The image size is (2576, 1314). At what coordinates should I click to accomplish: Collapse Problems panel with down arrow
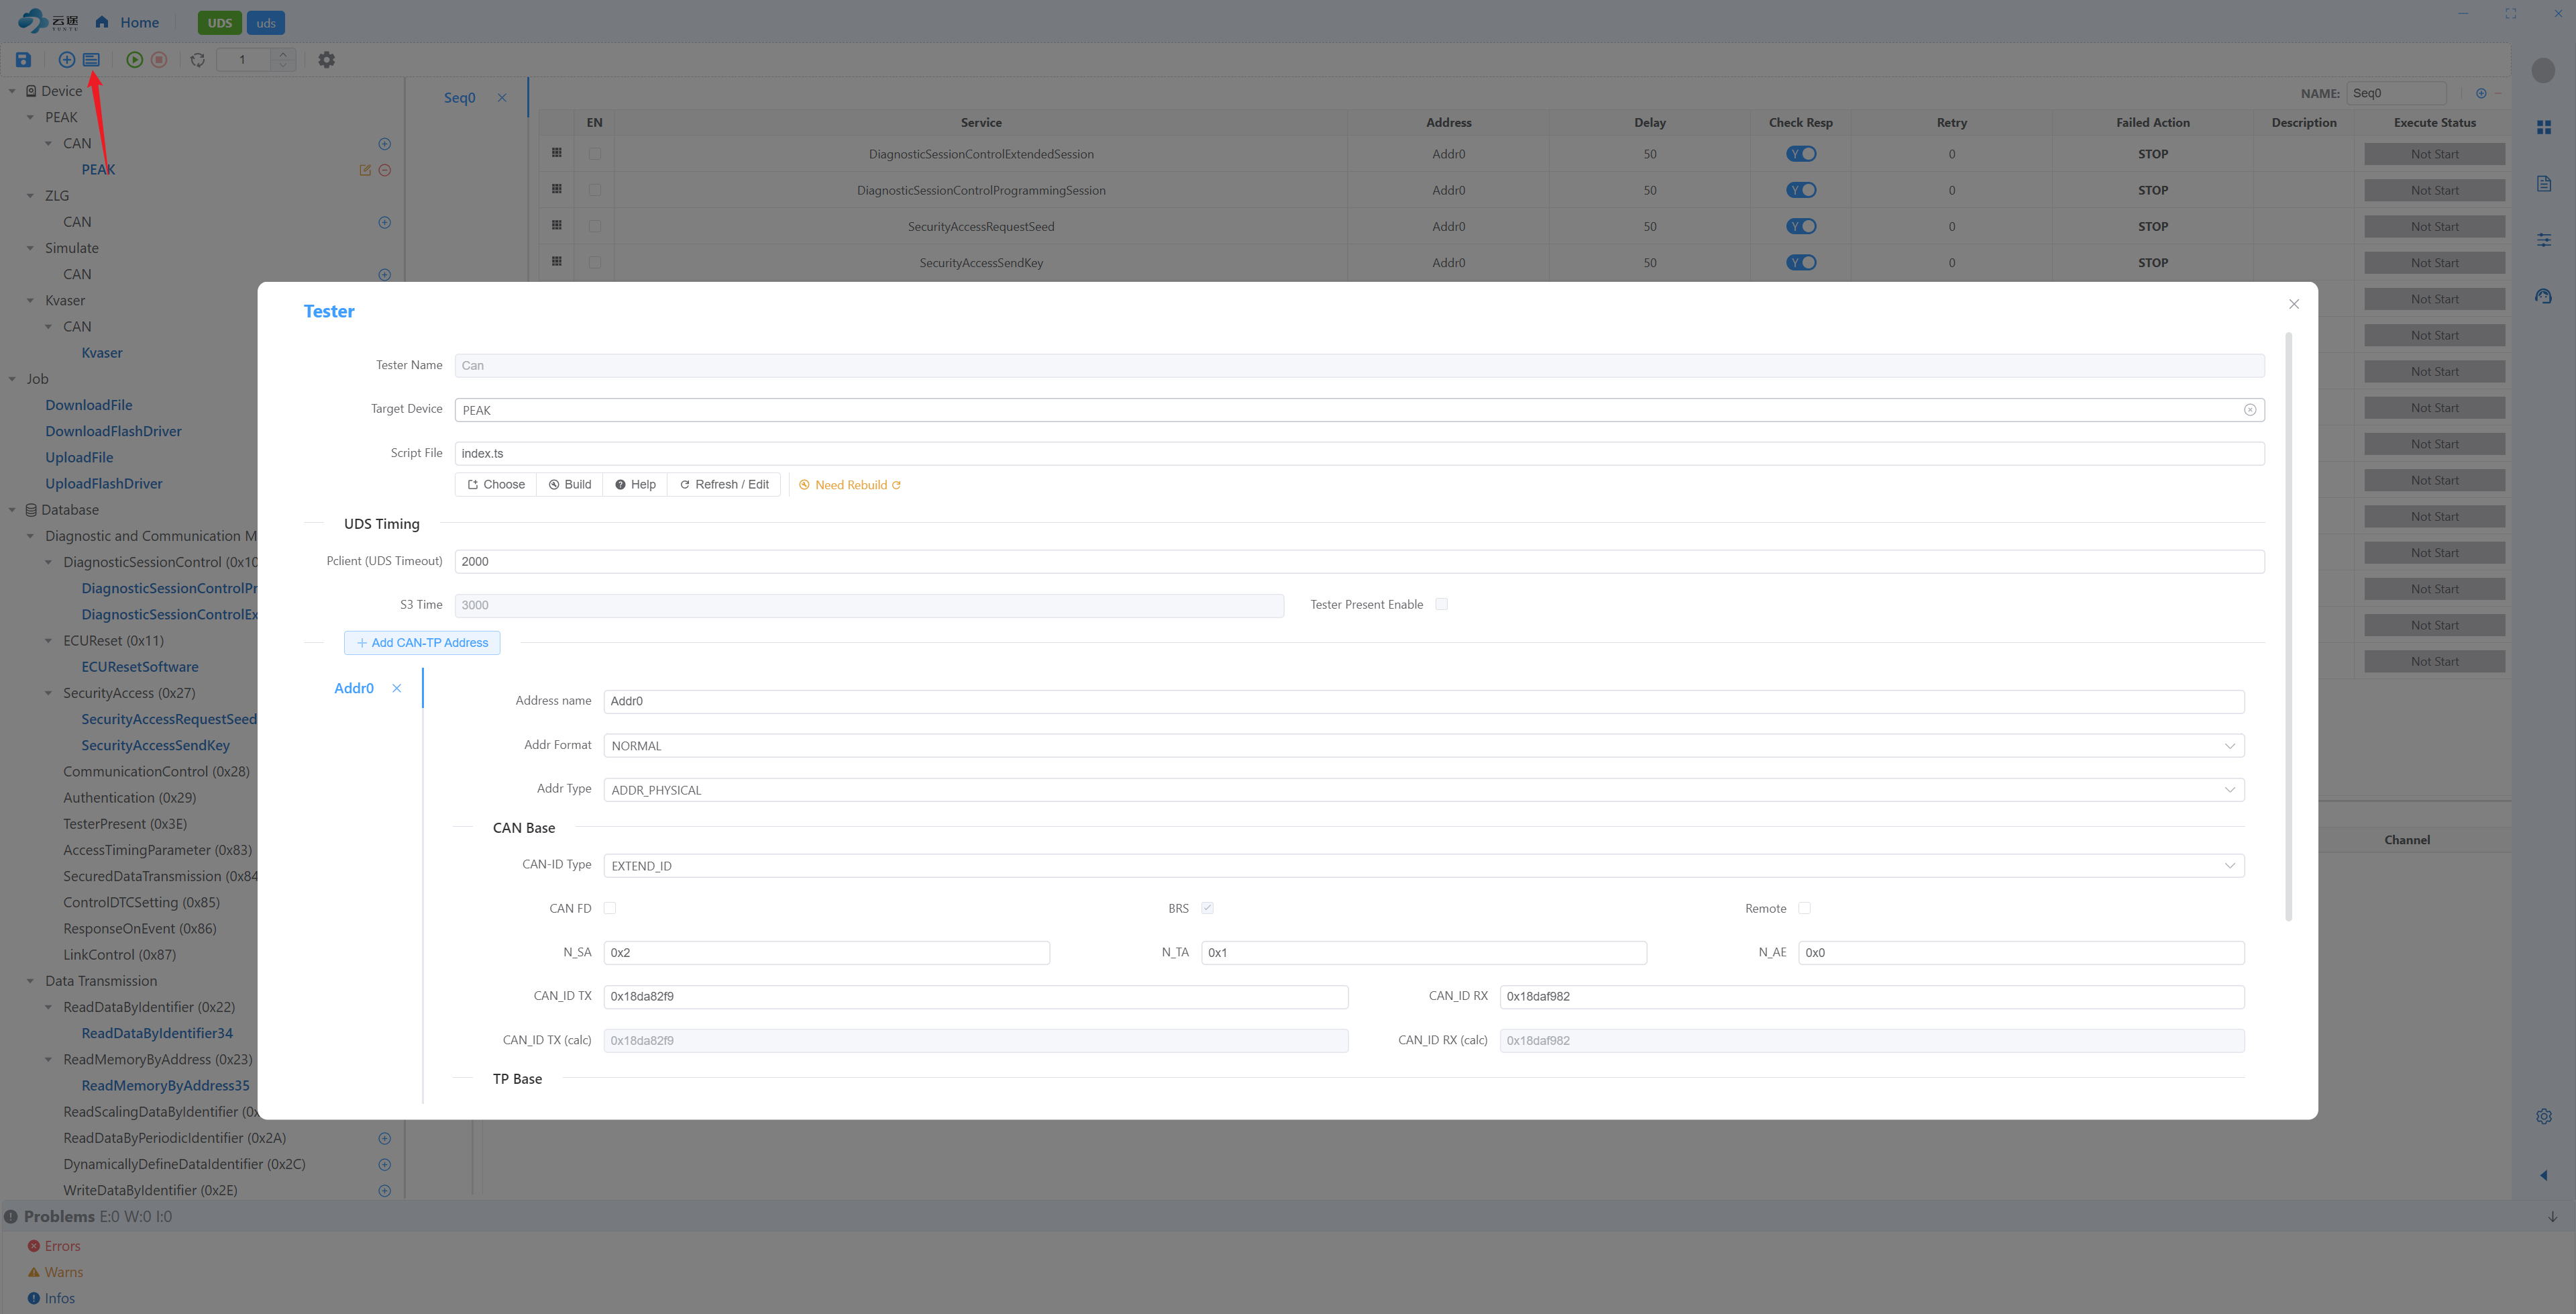2553,1217
